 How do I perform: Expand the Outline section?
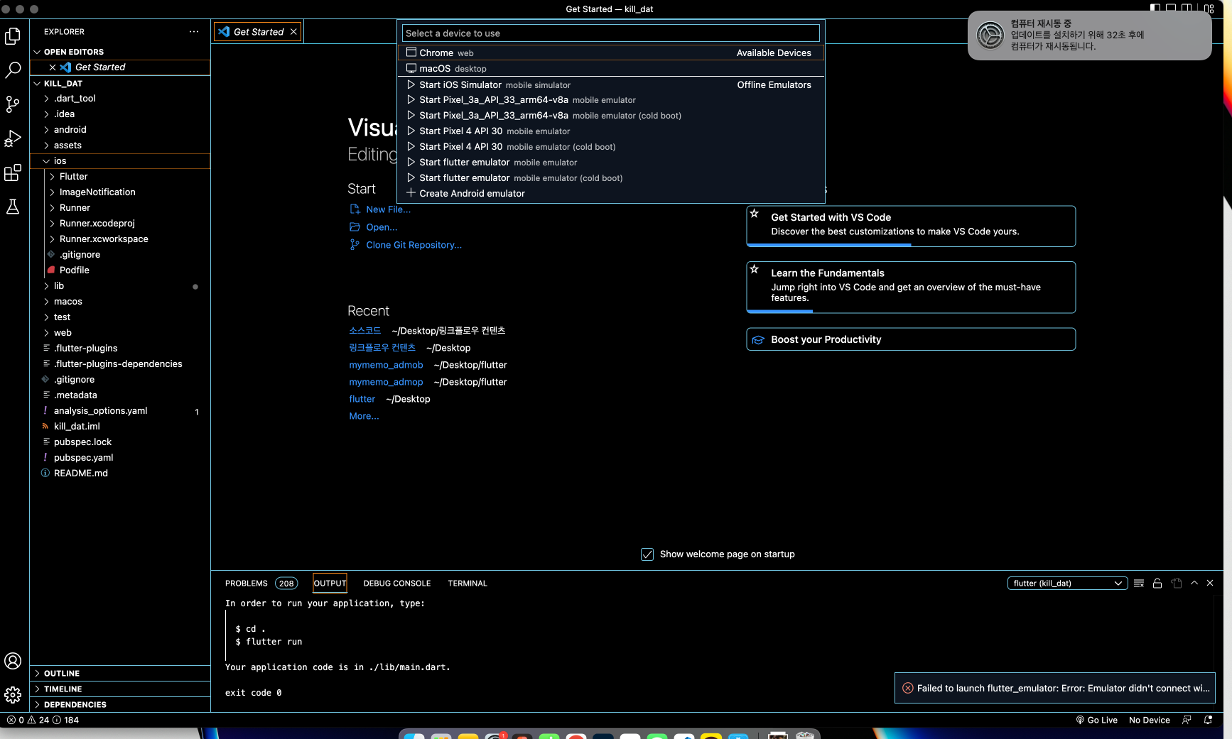point(121,674)
